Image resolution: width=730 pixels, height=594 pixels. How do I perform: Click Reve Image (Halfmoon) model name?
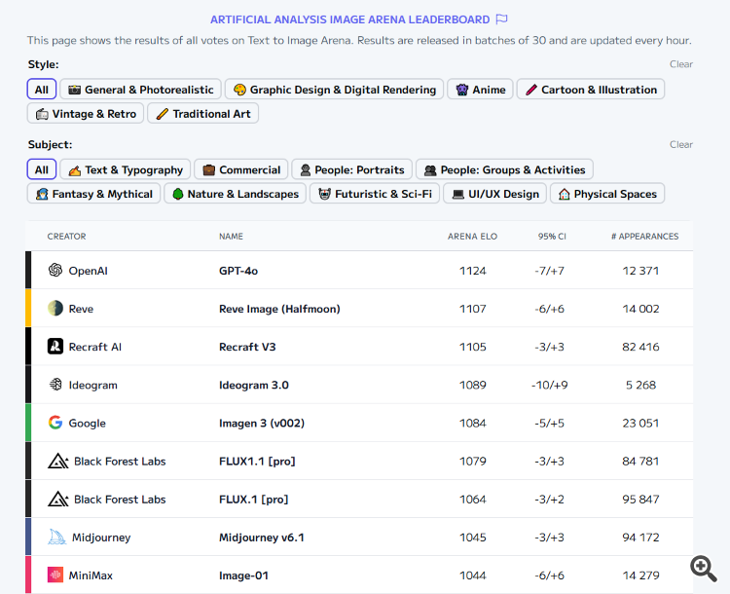pyautogui.click(x=279, y=309)
